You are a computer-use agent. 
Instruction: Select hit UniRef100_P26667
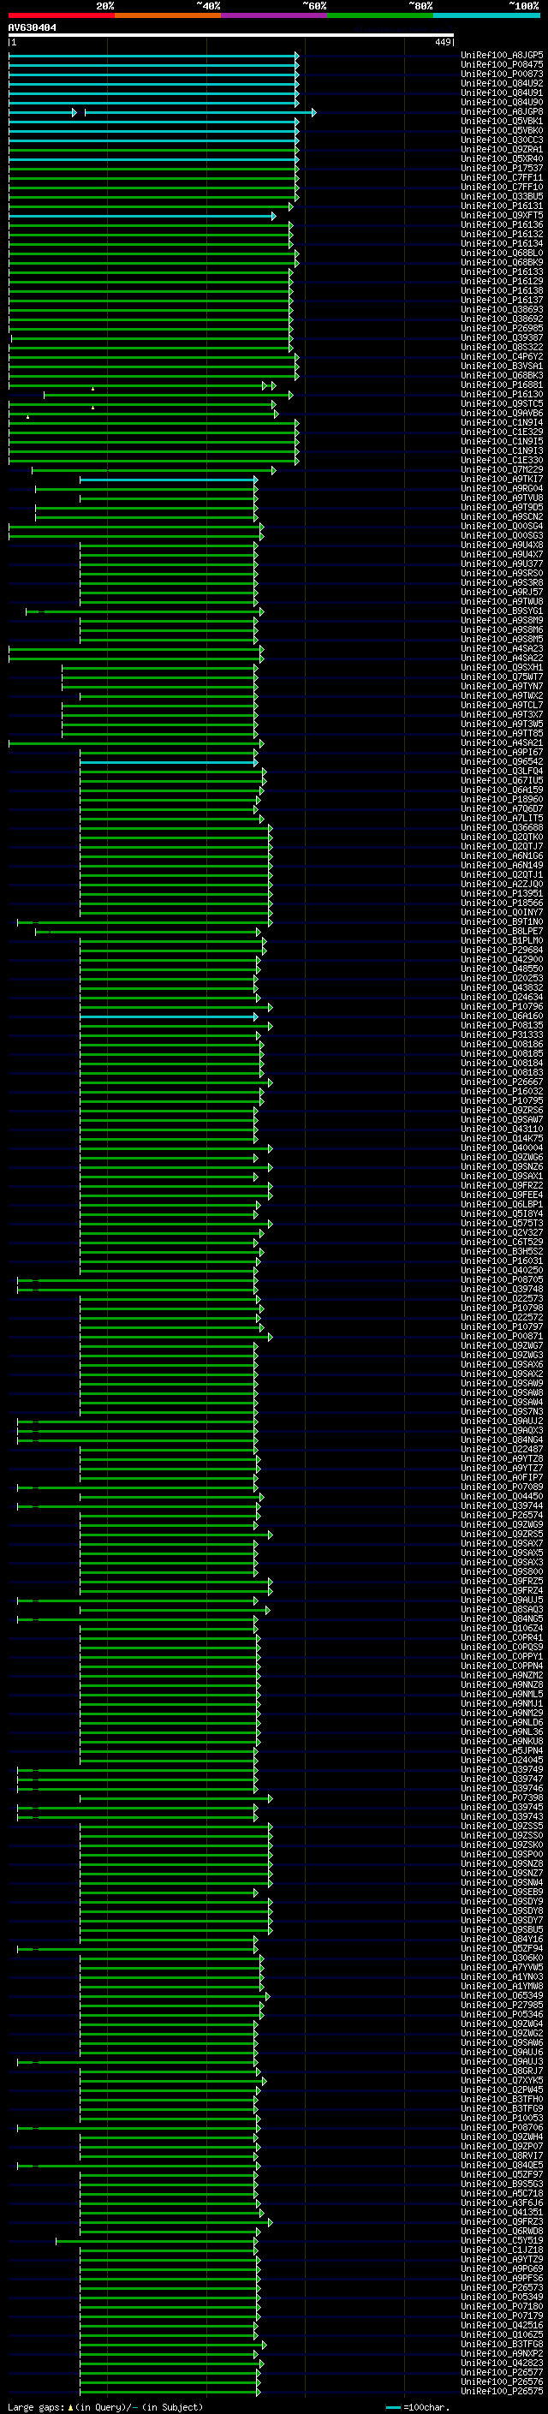click(x=502, y=1082)
